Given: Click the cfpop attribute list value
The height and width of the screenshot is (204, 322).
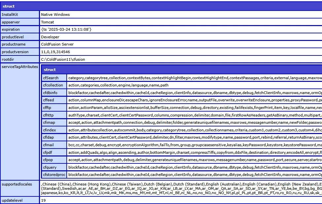Looking at the screenshot, I should pos(195,160).
